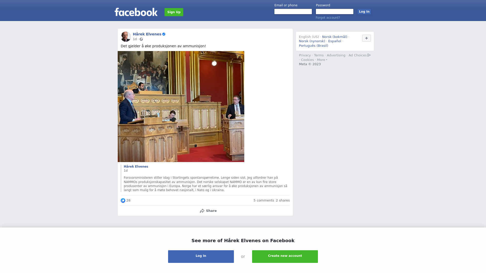Click the green Sign Up button
The image size is (486, 273).
(x=174, y=12)
